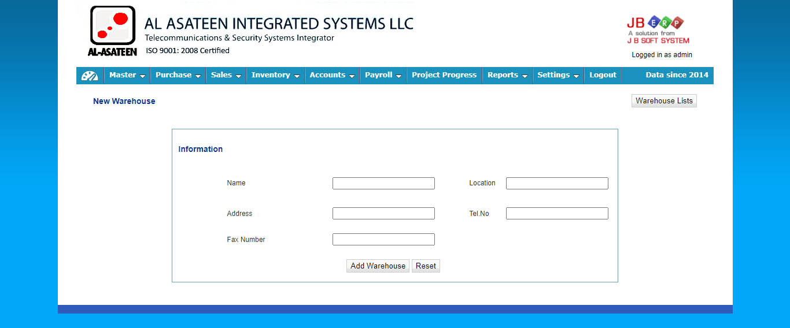The image size is (790, 328).
Task: Expand the Inventory menu dropdown
Action: [x=276, y=75]
